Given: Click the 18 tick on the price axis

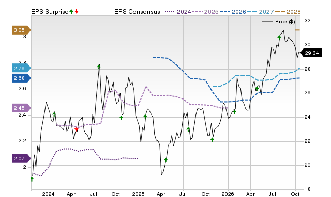Looking at the screenshot, I should (x=308, y=189).
